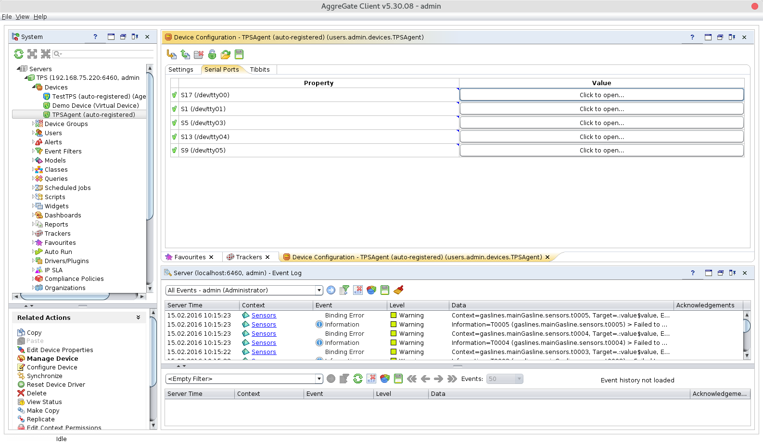
Task: Click Edit Device Properties action
Action: pyautogui.click(x=60, y=350)
